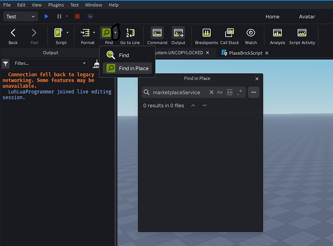Switch to the Home ribbon tab
Viewport: 333px width, 246px height.
tap(272, 17)
